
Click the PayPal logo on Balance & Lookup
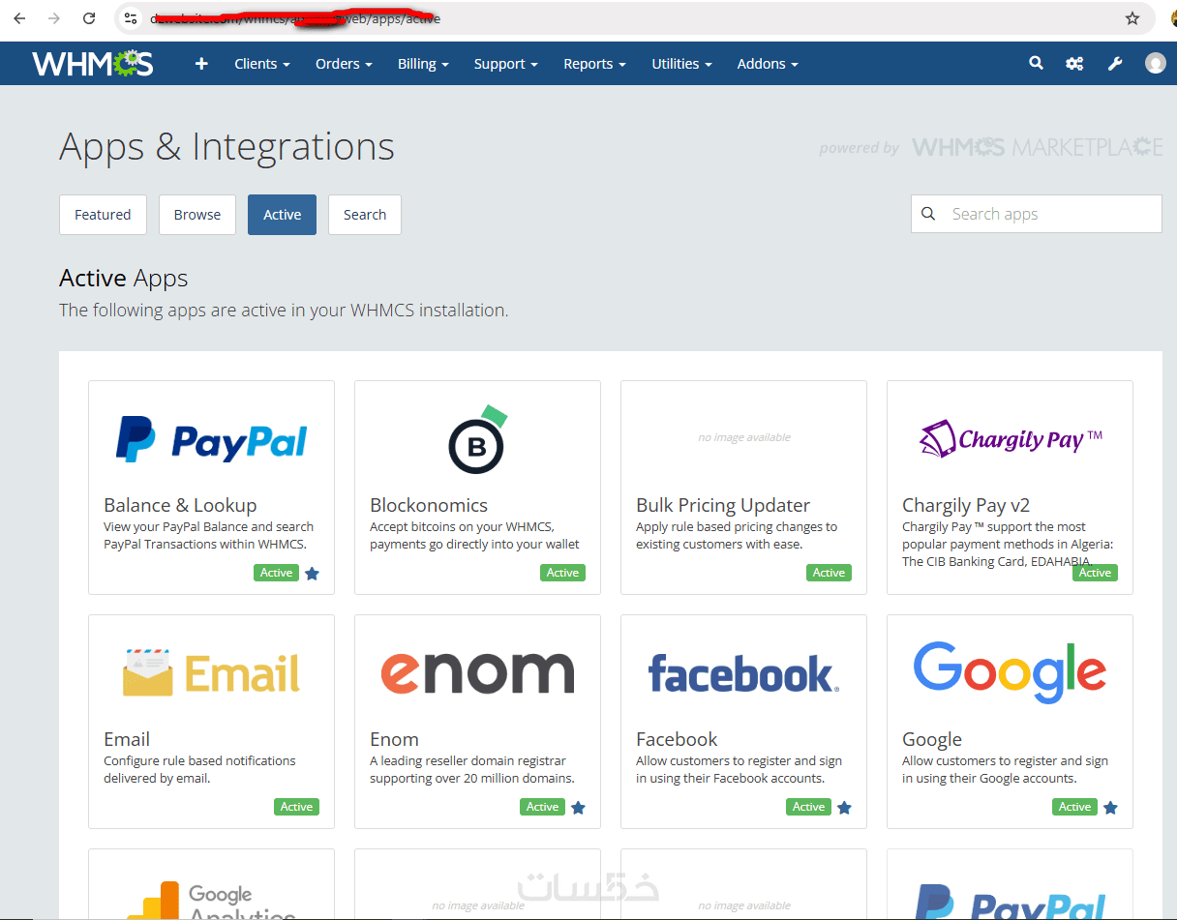(x=211, y=438)
